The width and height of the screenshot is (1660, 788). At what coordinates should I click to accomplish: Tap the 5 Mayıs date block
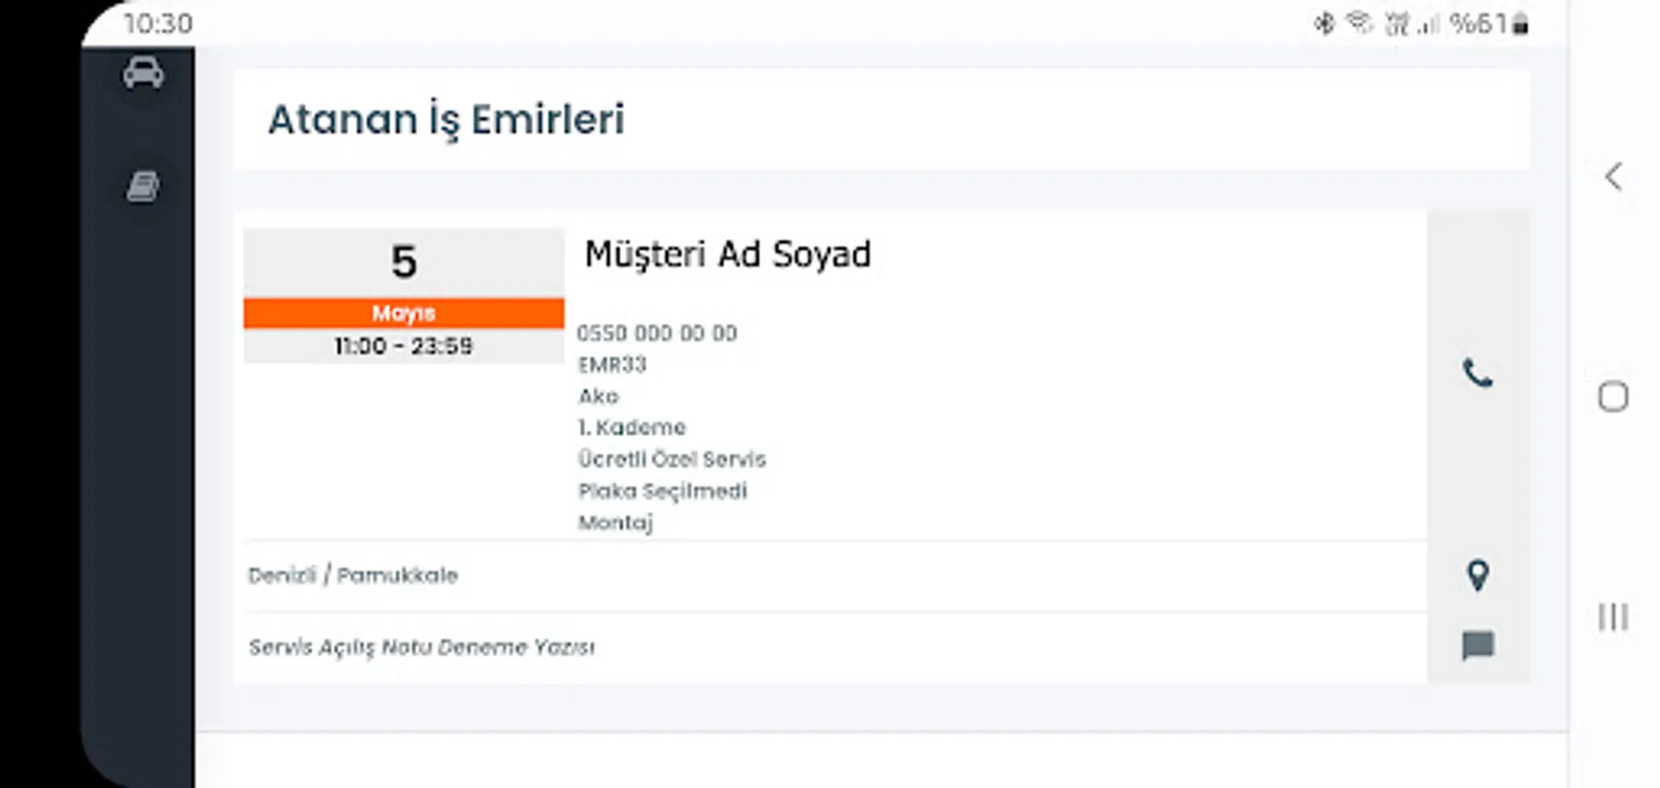coord(404,280)
